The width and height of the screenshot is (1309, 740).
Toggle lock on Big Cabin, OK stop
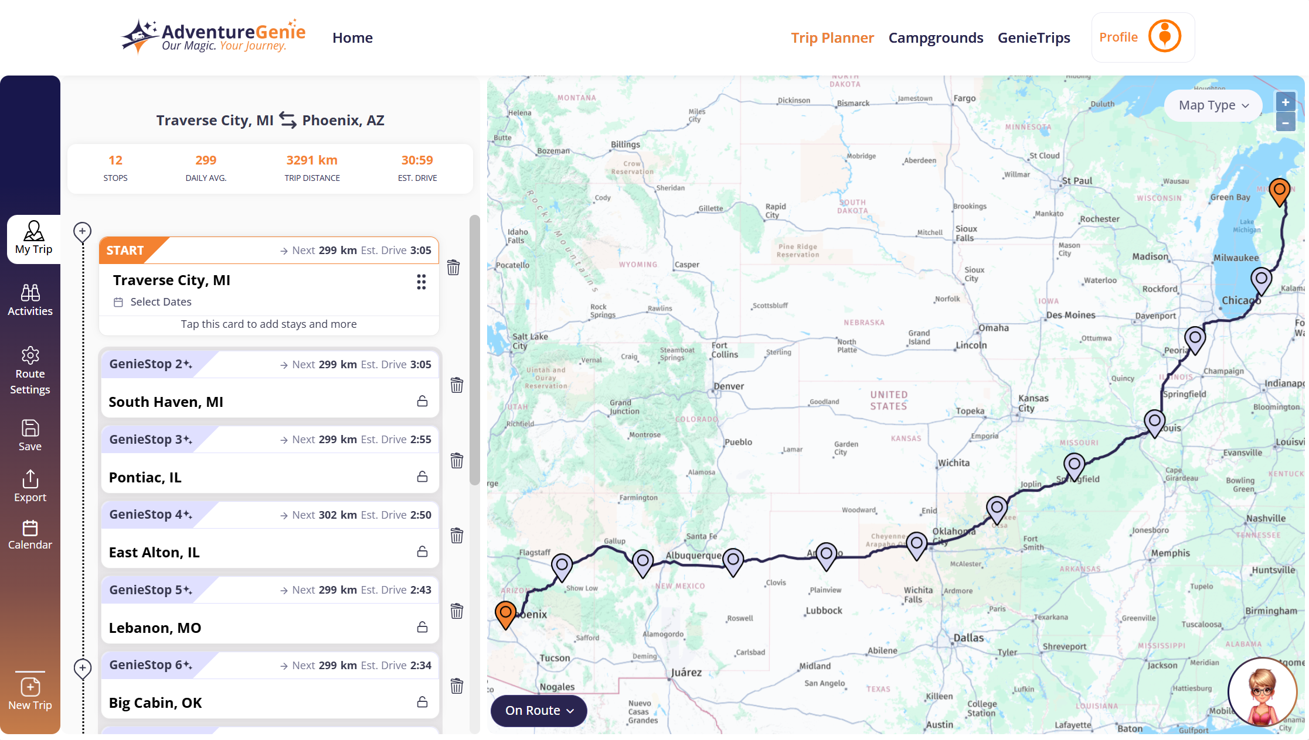click(x=422, y=702)
